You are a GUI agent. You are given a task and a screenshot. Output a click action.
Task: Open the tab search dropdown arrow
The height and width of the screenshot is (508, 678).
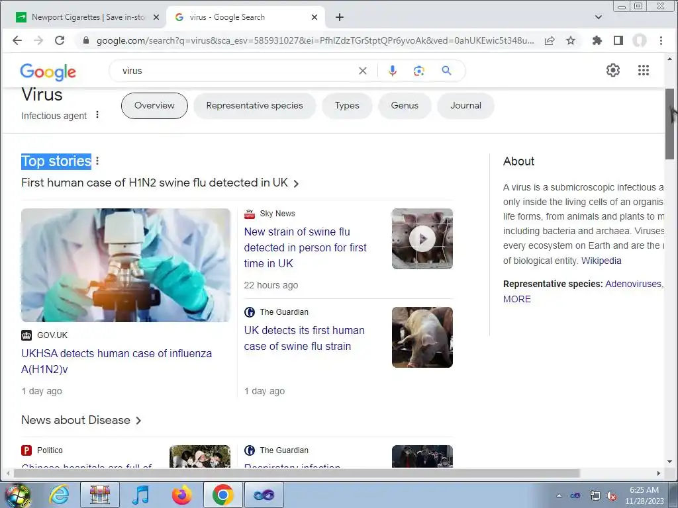599,17
